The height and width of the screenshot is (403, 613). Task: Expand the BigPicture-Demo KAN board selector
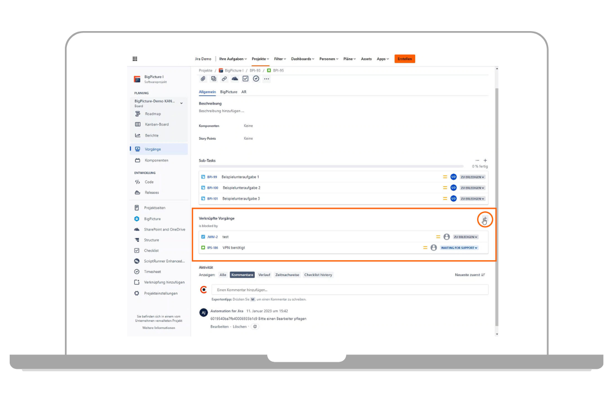[x=181, y=103]
